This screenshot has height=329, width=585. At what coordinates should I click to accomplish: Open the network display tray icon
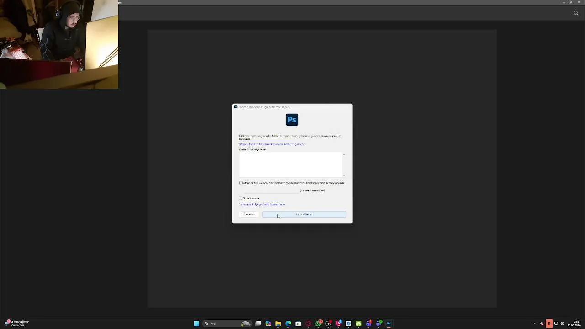point(556,324)
